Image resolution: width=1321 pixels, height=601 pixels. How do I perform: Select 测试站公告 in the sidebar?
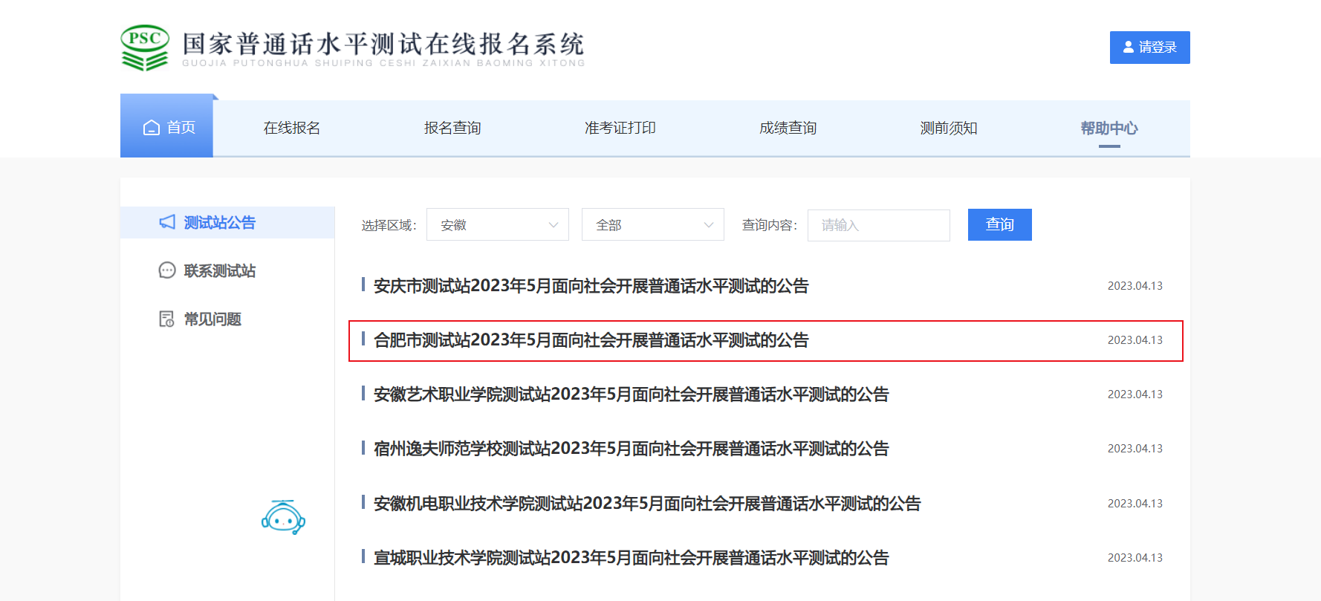pos(227,222)
